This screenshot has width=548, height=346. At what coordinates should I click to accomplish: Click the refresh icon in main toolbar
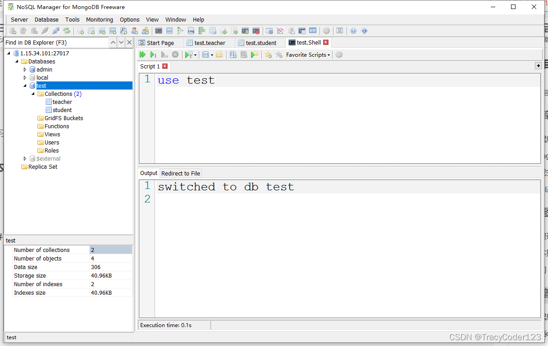[x=66, y=31]
